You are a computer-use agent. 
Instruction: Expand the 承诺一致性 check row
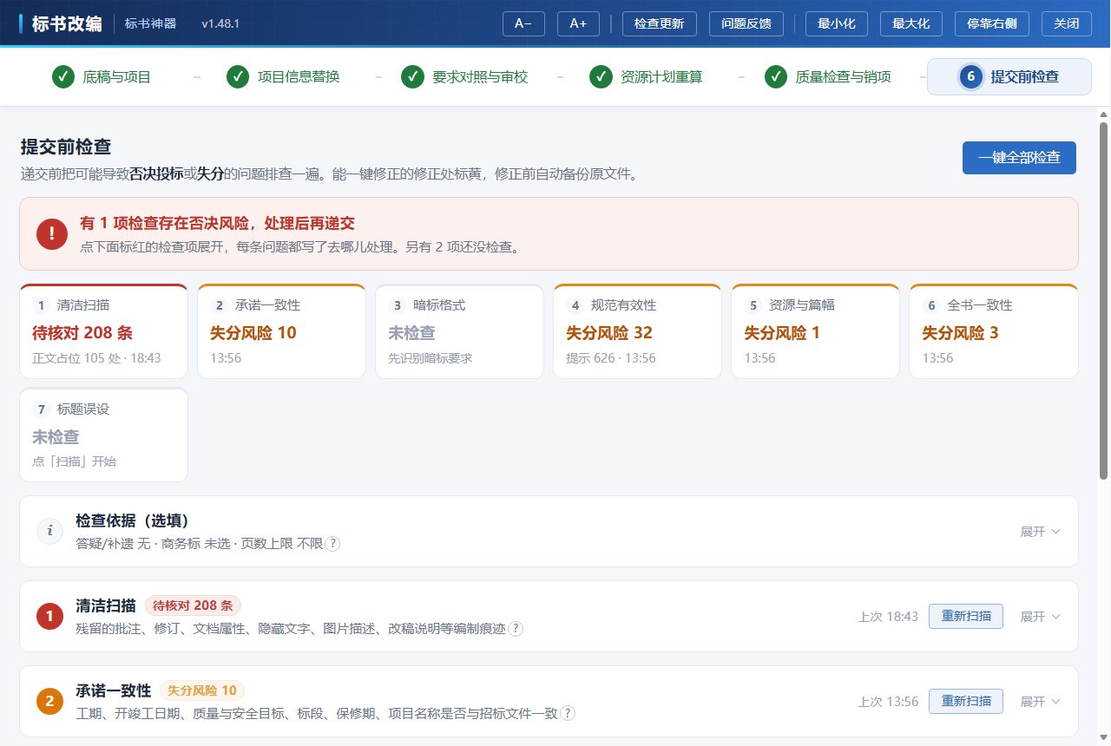(1040, 702)
